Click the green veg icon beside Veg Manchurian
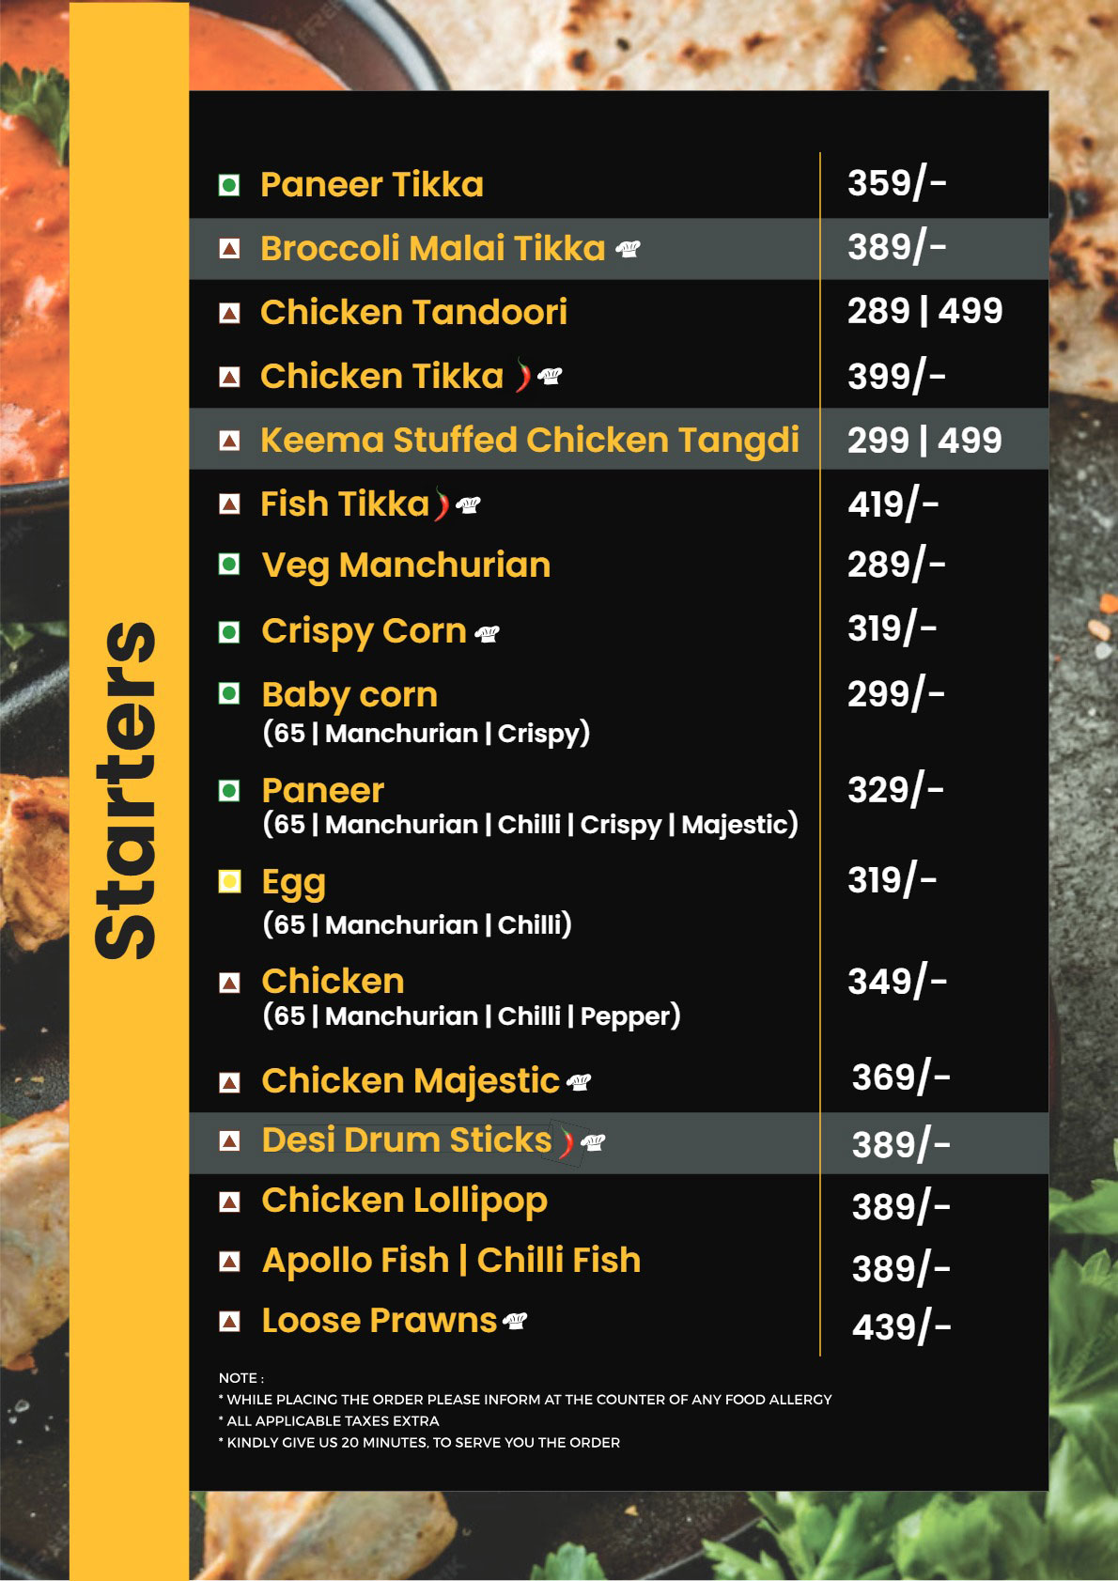The image size is (1118, 1581). 228,565
